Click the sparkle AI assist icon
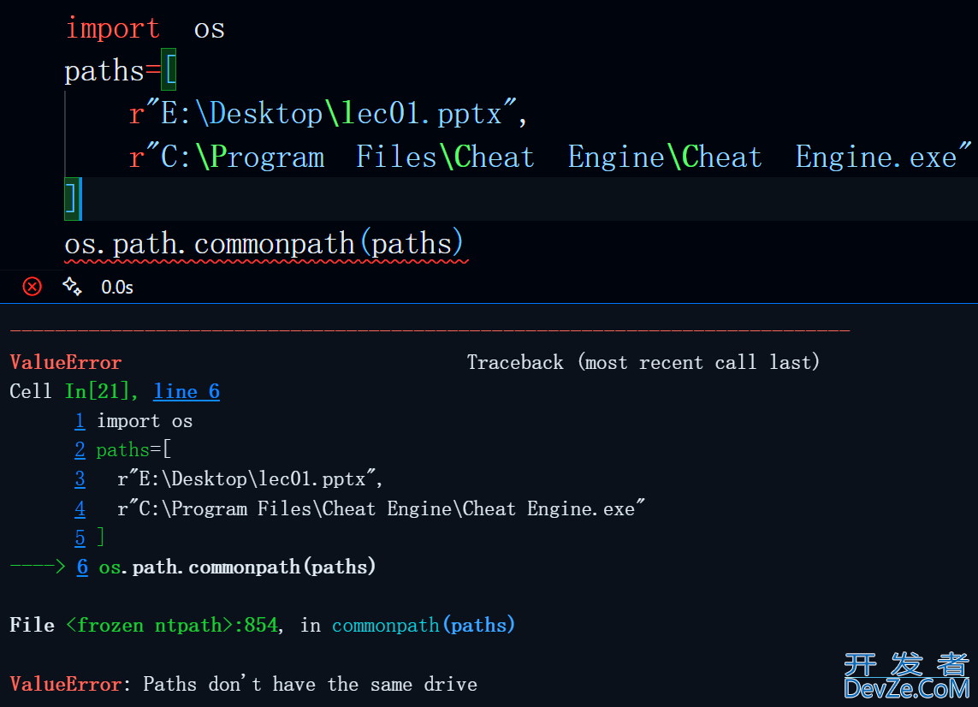 72,287
